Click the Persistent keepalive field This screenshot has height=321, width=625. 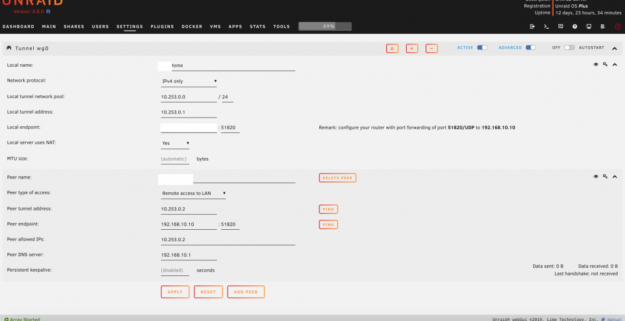(174, 271)
